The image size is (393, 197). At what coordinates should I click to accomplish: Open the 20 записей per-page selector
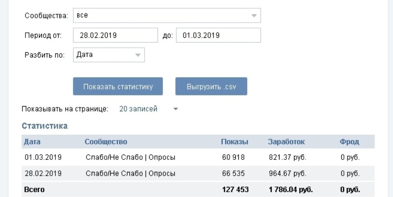click(x=138, y=109)
